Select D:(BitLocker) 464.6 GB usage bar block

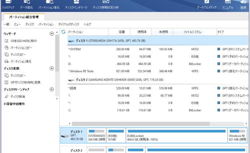click(177, 135)
